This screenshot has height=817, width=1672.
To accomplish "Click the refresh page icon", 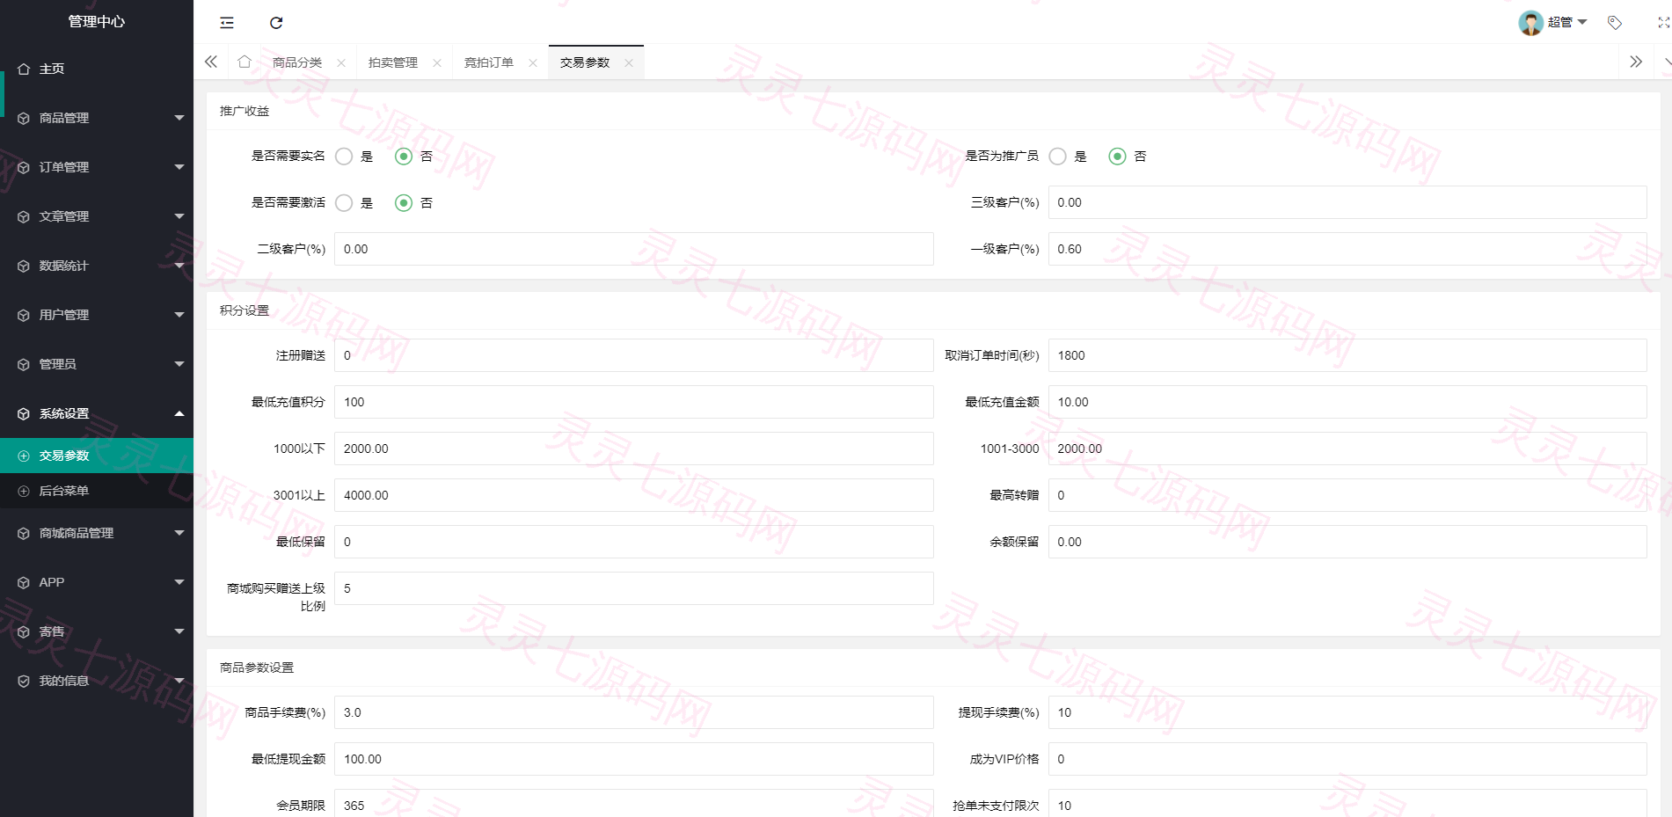I will pyautogui.click(x=276, y=23).
